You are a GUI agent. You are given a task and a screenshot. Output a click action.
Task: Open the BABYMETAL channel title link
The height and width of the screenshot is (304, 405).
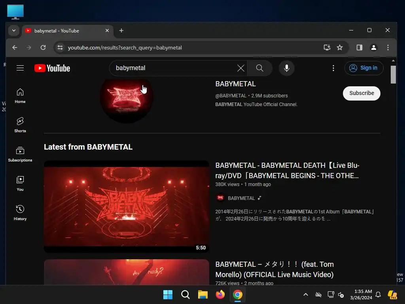tap(236, 84)
